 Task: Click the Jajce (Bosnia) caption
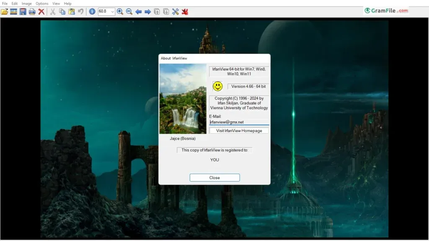183,138
